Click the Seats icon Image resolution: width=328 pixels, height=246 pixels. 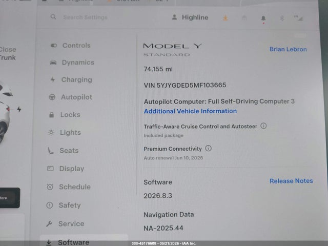point(51,150)
